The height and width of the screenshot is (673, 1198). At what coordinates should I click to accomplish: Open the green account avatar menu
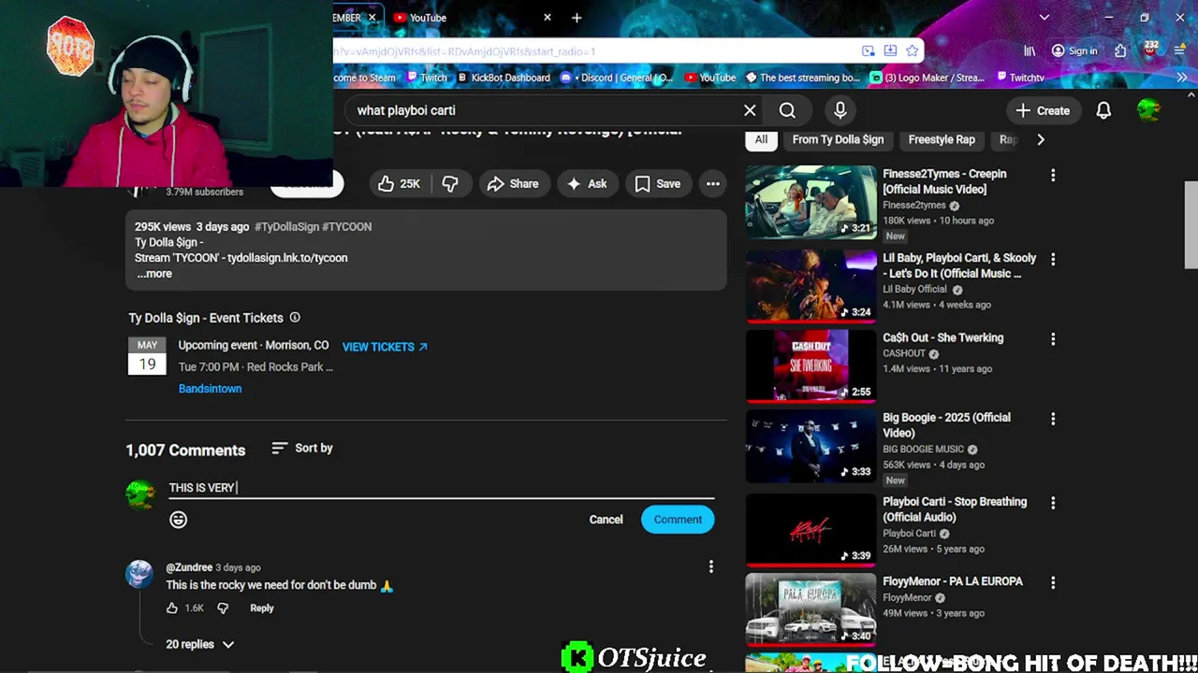pyautogui.click(x=1148, y=110)
